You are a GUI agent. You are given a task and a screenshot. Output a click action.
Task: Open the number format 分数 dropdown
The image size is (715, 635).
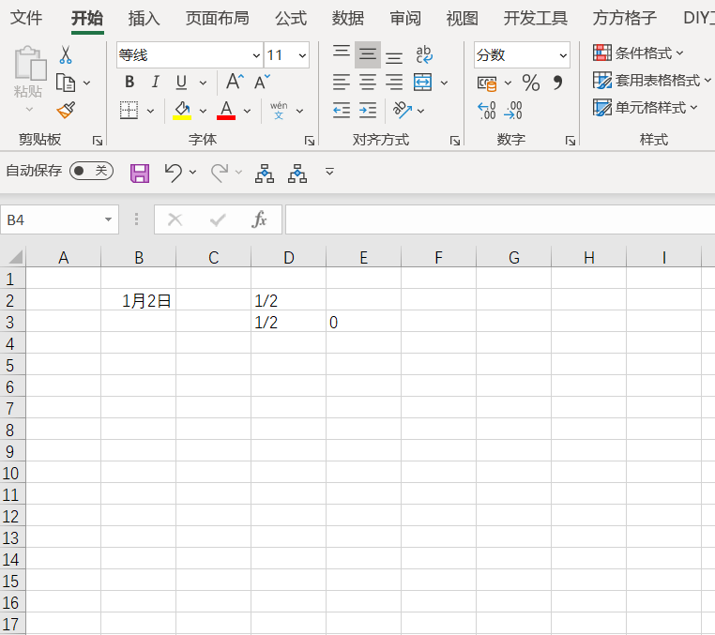[563, 55]
